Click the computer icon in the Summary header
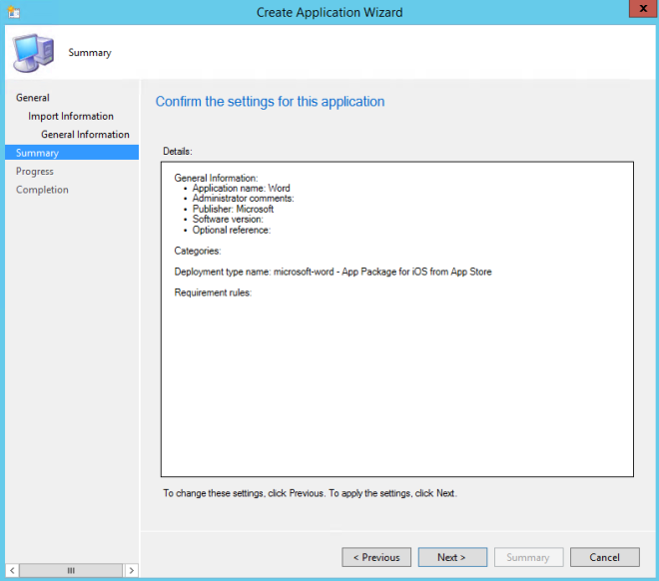Image resolution: width=659 pixels, height=581 pixels. [31, 52]
